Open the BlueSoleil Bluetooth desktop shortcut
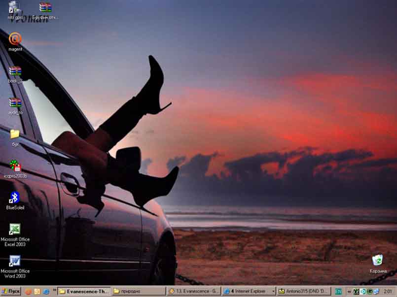This screenshot has width=397, height=297. tap(15, 198)
